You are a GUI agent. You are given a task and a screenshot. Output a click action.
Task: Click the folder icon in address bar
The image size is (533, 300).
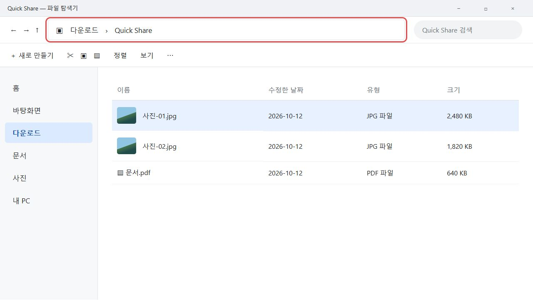[60, 30]
